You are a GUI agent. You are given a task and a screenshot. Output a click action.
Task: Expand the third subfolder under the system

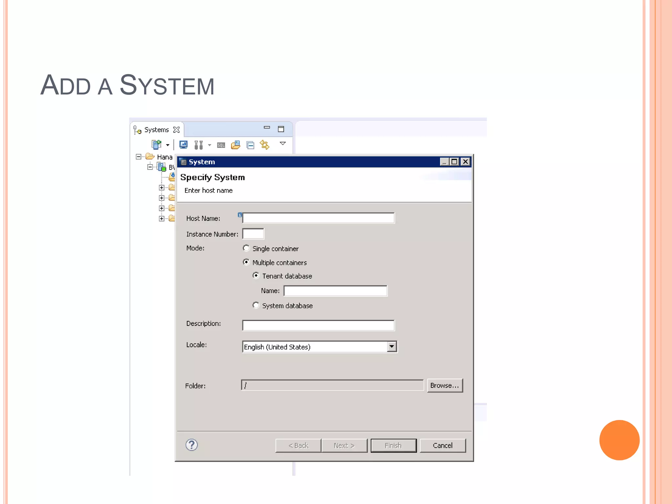(x=161, y=208)
